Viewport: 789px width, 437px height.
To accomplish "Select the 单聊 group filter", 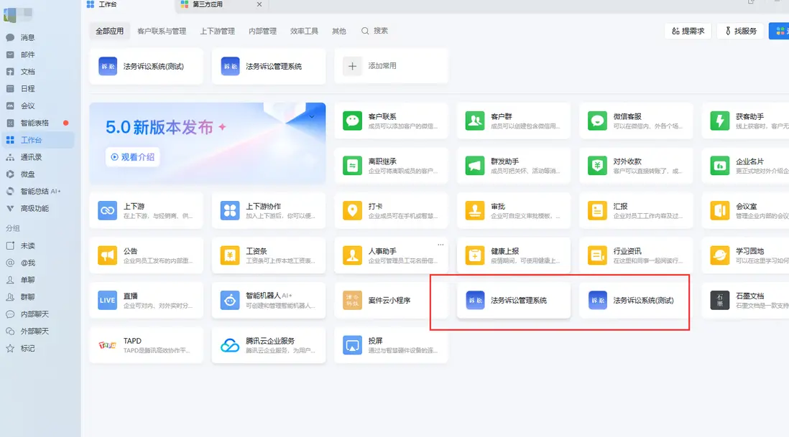I will point(28,281).
